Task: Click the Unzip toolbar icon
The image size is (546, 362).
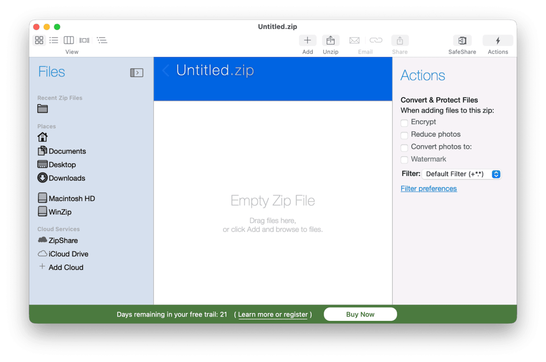Action: (x=330, y=40)
